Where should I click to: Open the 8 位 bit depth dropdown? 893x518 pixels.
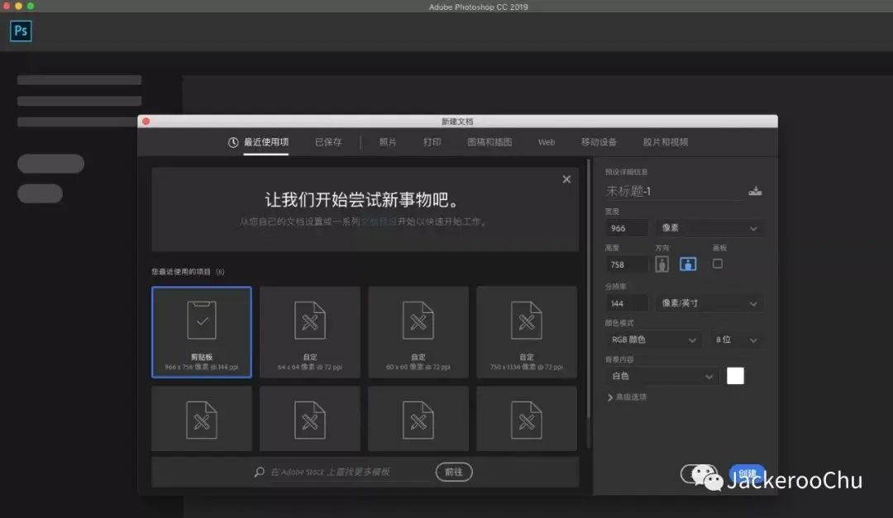click(x=736, y=340)
